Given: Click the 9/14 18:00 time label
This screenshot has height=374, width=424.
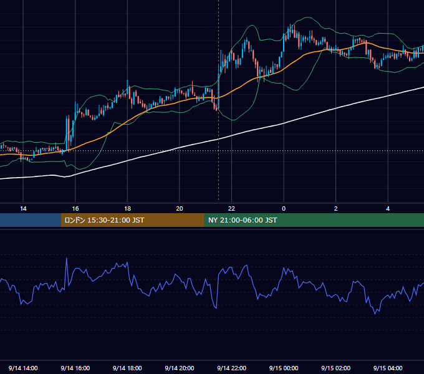Looking at the screenshot, I should click(127, 368).
